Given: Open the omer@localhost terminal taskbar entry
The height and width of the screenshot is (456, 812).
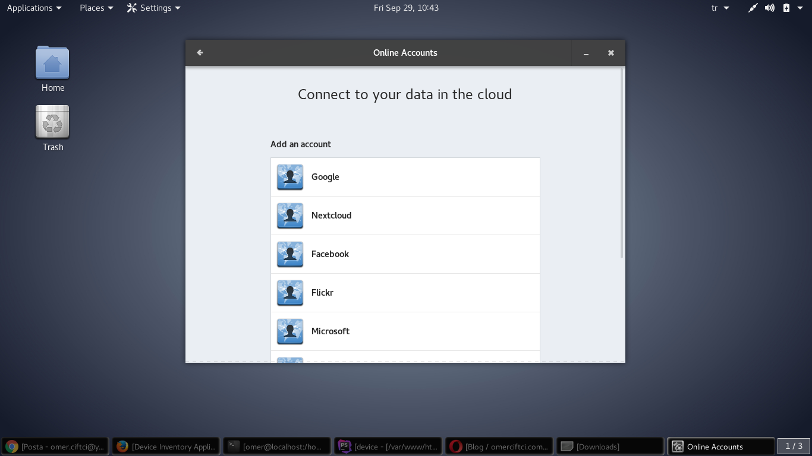Looking at the screenshot, I should (x=277, y=446).
